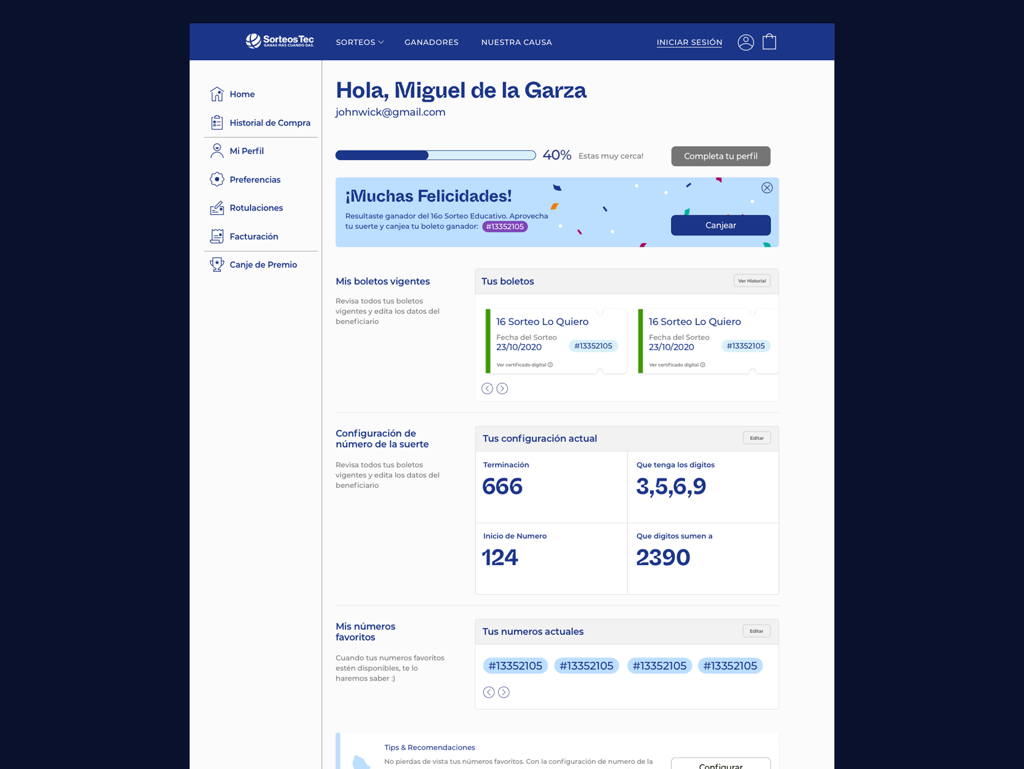
Task: Click the Rotulaciones pencil icon
Action: tap(216, 207)
